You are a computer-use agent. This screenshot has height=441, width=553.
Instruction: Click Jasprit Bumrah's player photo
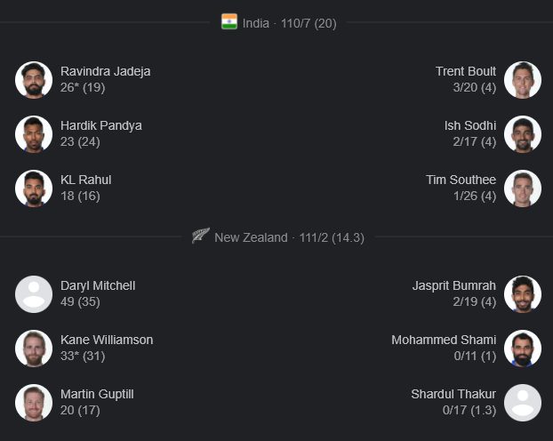pyautogui.click(x=522, y=294)
